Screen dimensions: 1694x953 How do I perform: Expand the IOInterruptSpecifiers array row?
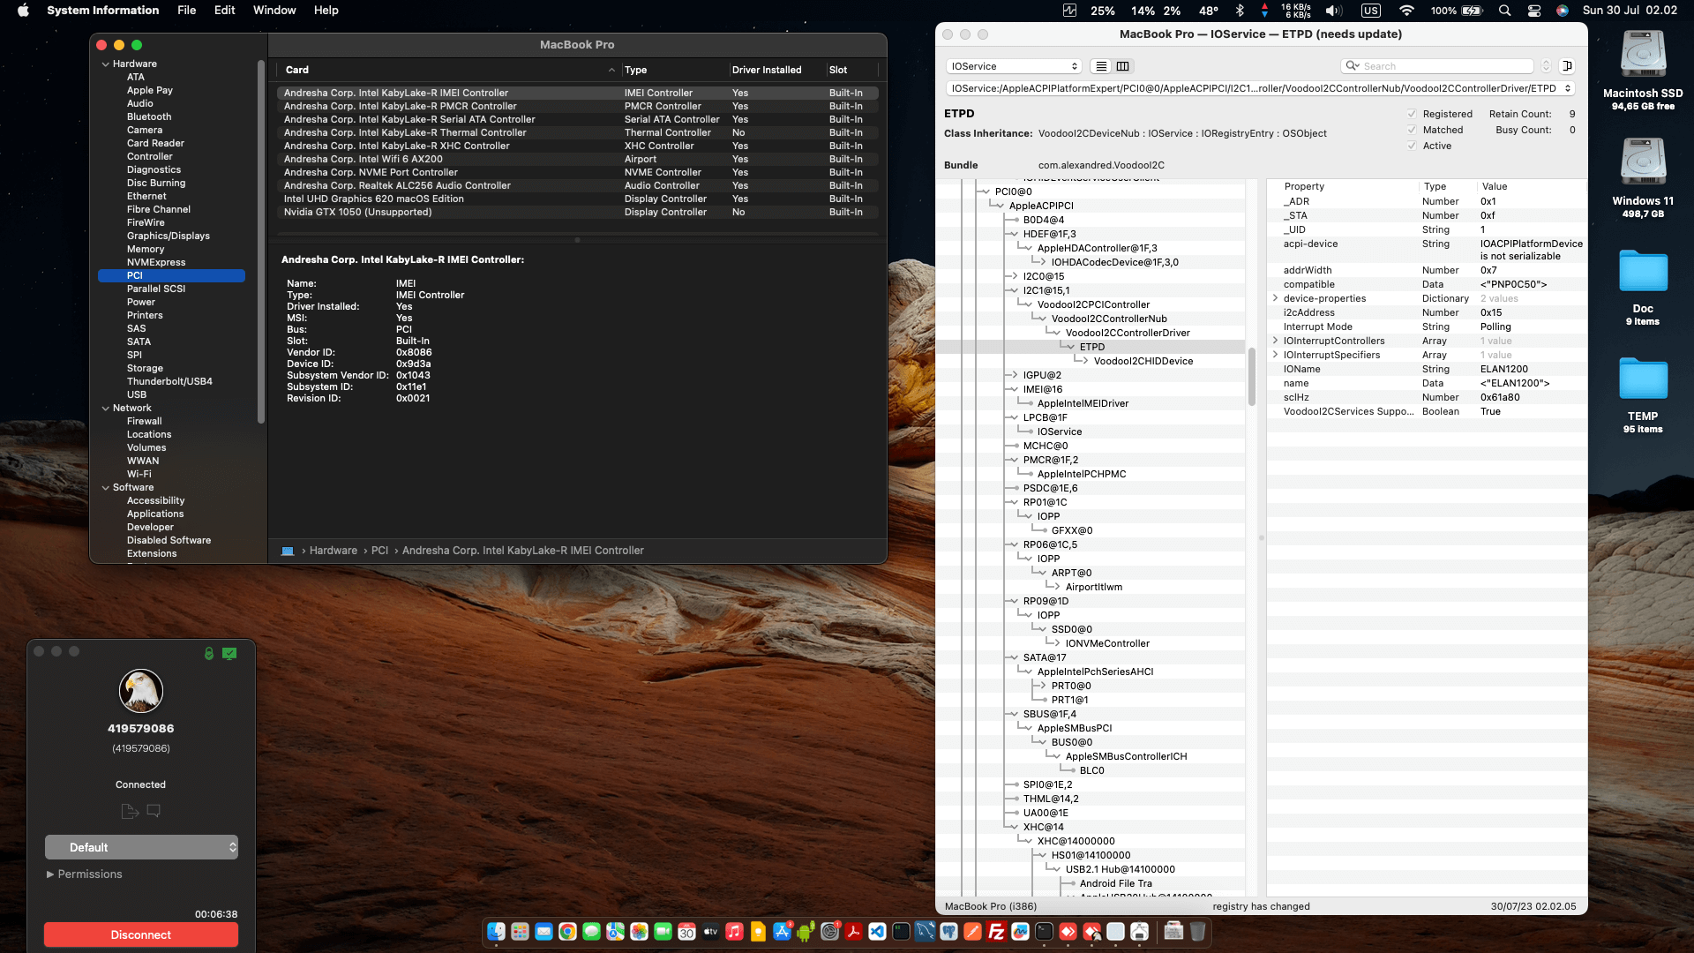pos(1275,355)
